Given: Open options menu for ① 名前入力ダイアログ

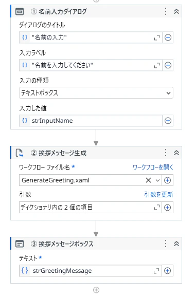Looking at the screenshot, I should click(x=166, y=12).
